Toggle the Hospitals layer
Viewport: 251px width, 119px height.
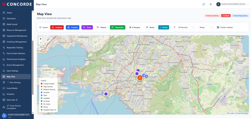pyautogui.click(x=73, y=27)
